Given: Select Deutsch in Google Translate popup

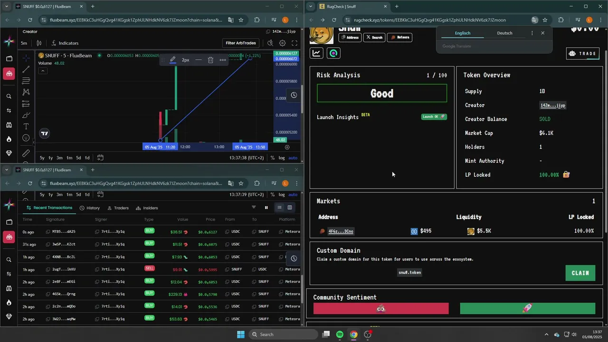Looking at the screenshot, I should click(x=504, y=33).
